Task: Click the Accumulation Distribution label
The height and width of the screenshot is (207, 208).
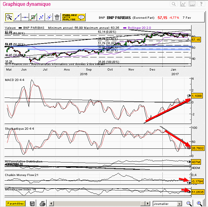Action: pyautogui.click(x=24, y=162)
